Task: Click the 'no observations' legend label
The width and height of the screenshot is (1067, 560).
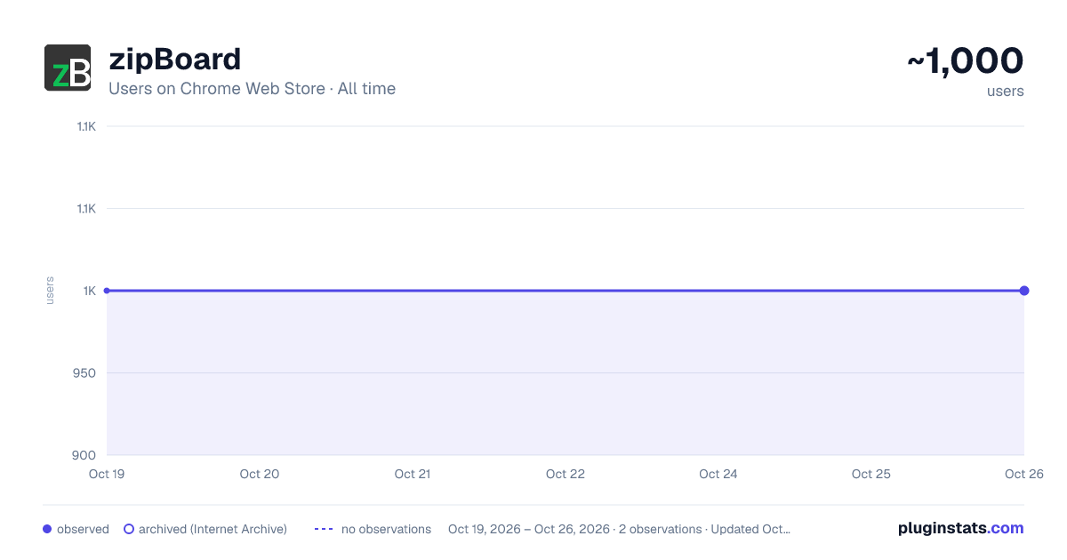Action: point(386,529)
